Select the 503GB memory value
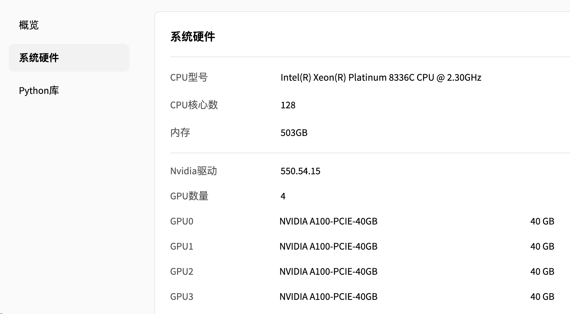Screen dimensions: 570x314 [294, 133]
